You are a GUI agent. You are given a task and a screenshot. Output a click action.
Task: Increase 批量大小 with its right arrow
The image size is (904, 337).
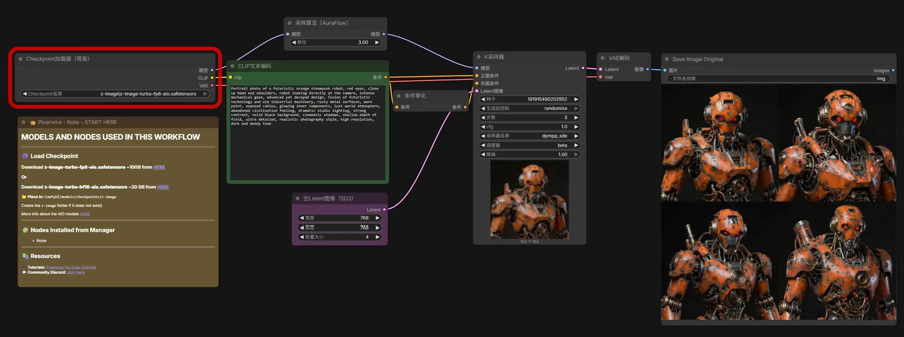[x=378, y=237]
